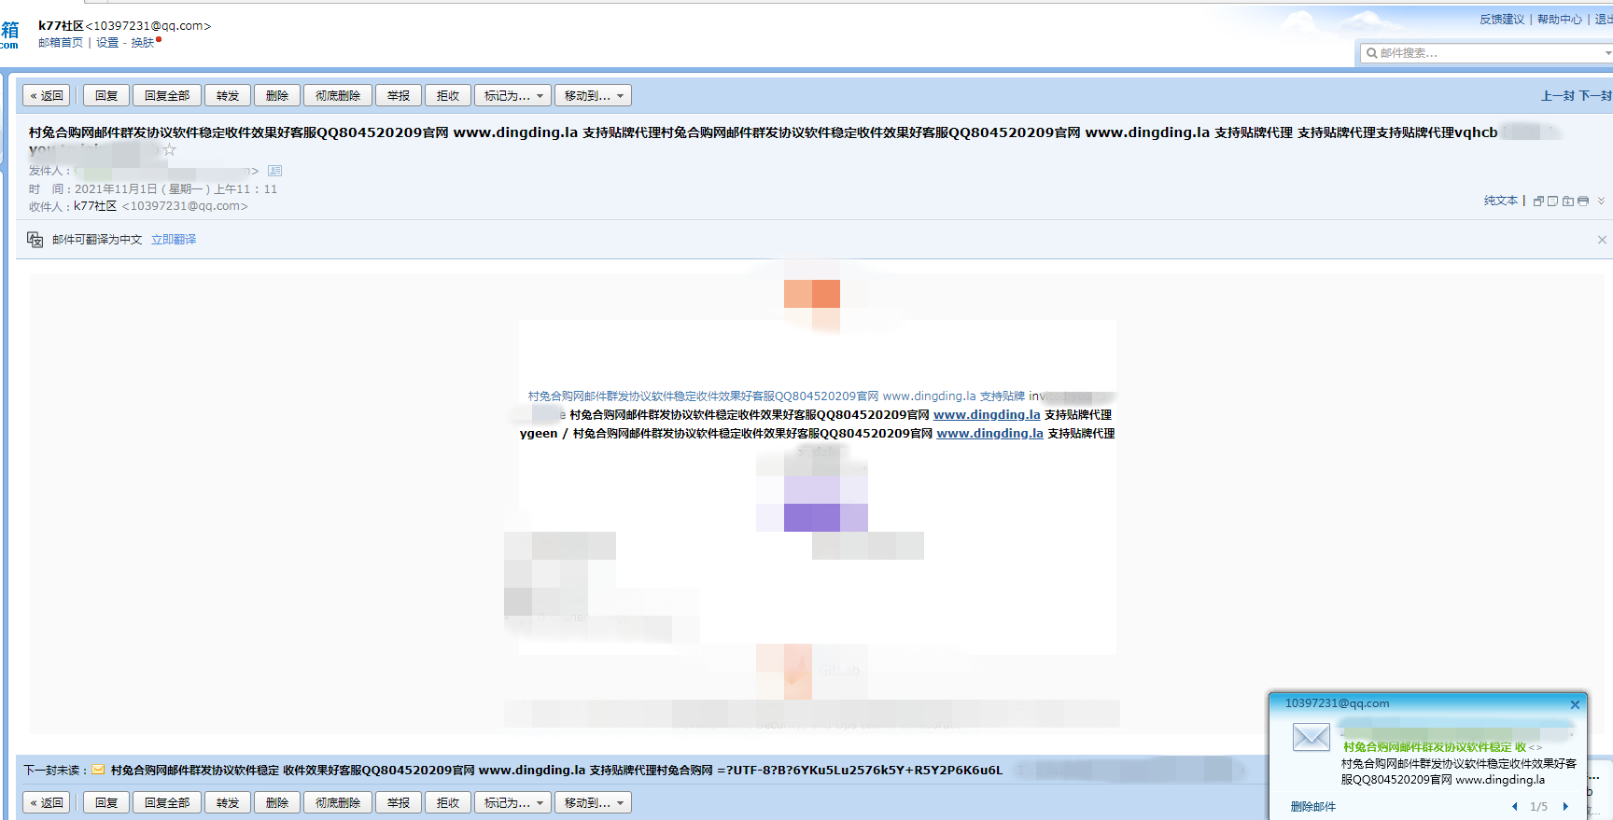This screenshot has width=1613, height=820.
Task: Click the save email download icon
Action: [1568, 201]
